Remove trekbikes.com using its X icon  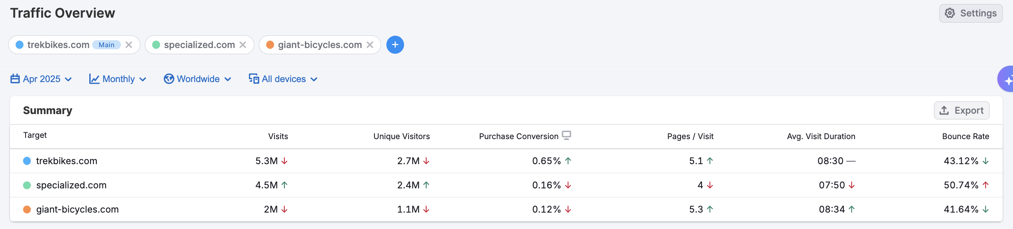[x=129, y=45]
